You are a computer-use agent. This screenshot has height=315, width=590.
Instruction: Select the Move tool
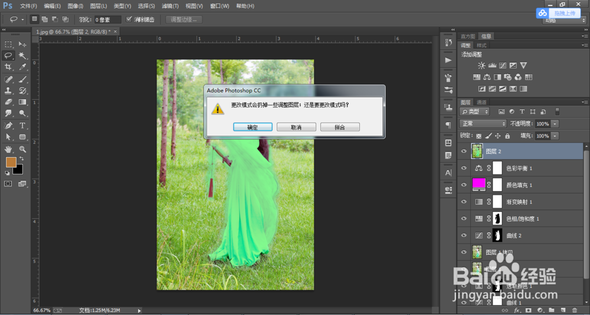point(22,44)
